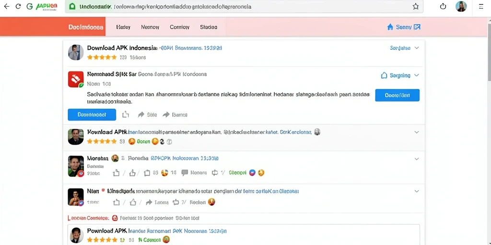Open the Stadea menu item
The height and width of the screenshot is (245, 491).
pos(209,27)
